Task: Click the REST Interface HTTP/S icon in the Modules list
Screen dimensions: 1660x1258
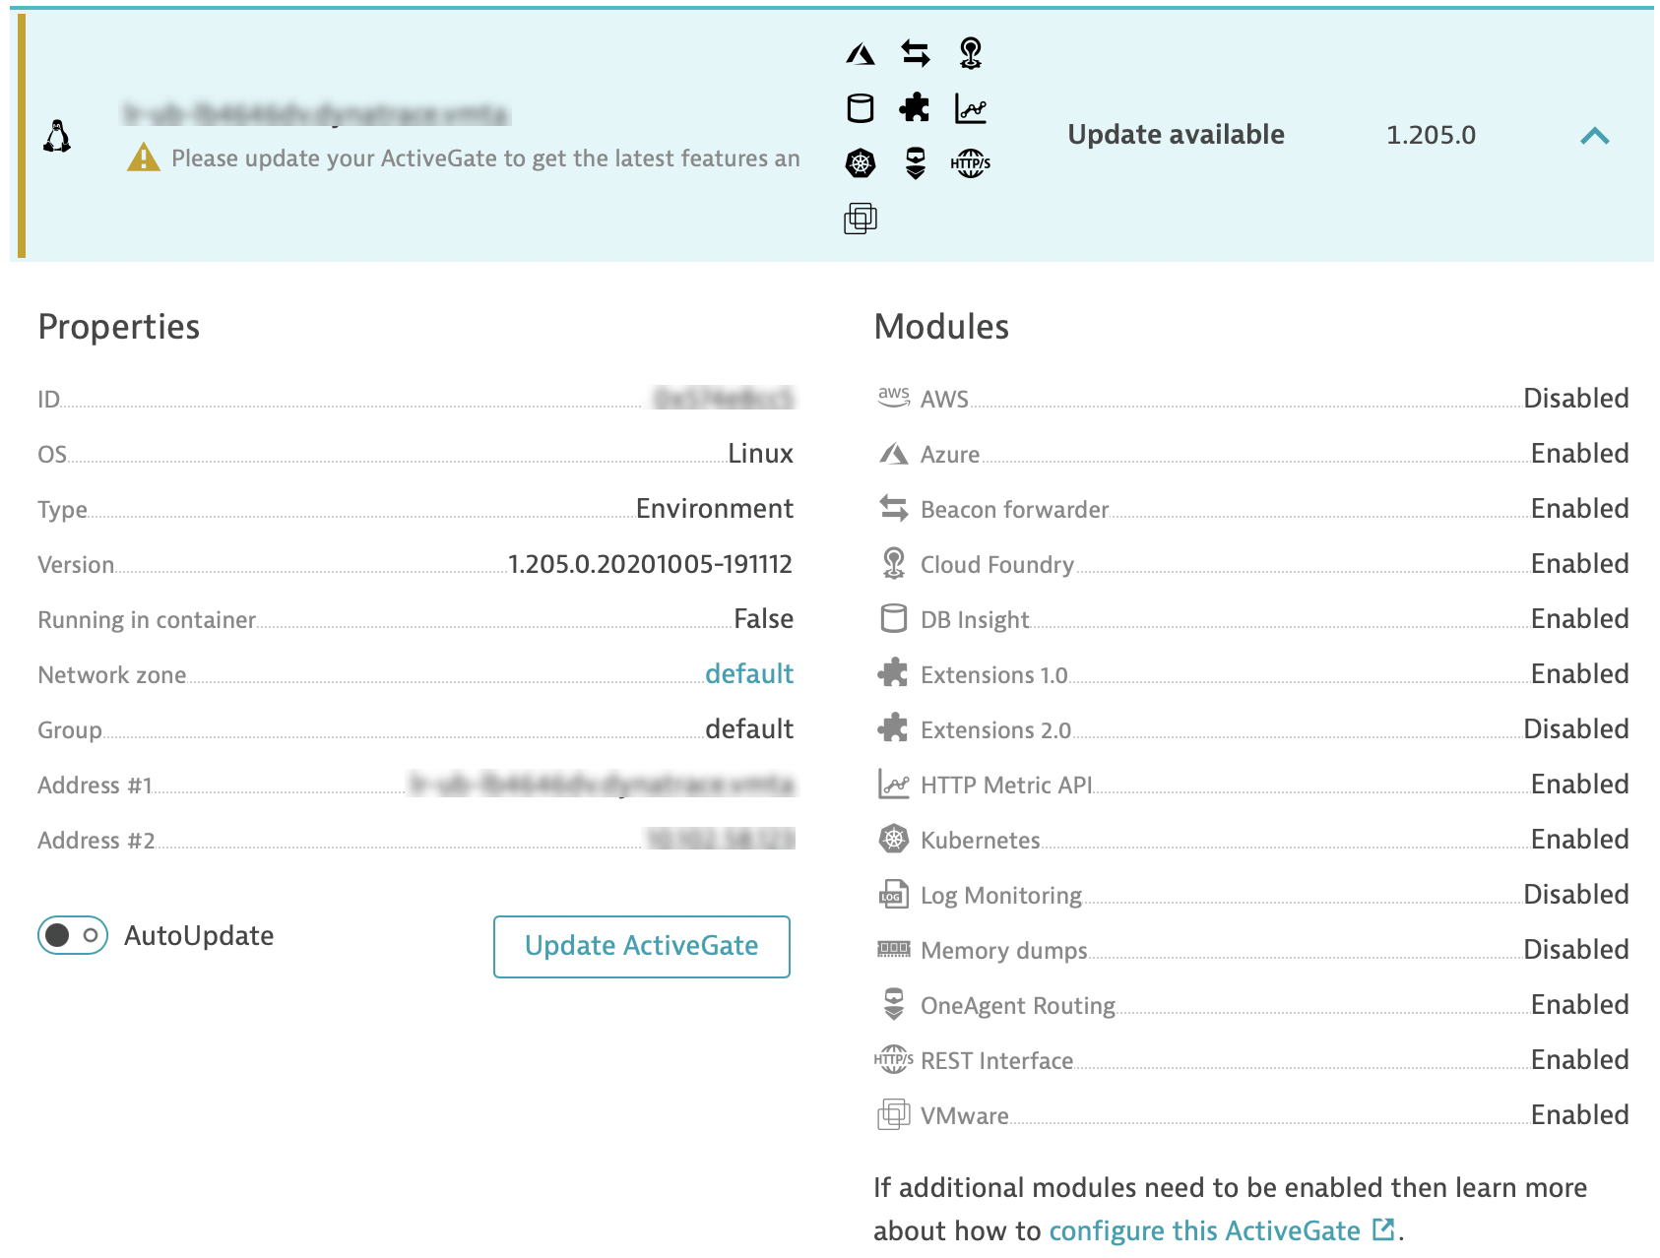Action: (x=894, y=1059)
